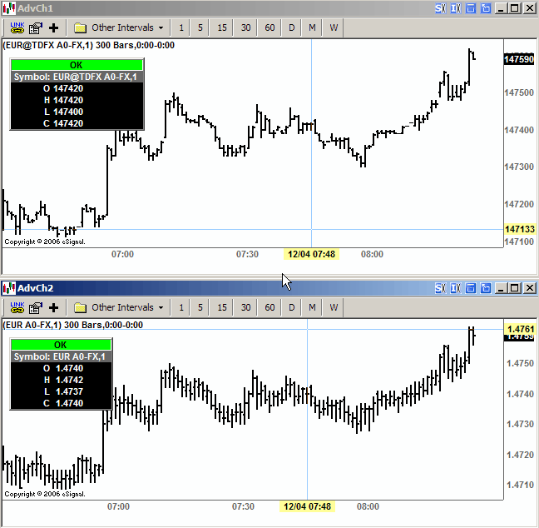Click the High value 1.4742 in AdvCh2
Image resolution: width=539 pixels, height=528 pixels.
(69, 380)
